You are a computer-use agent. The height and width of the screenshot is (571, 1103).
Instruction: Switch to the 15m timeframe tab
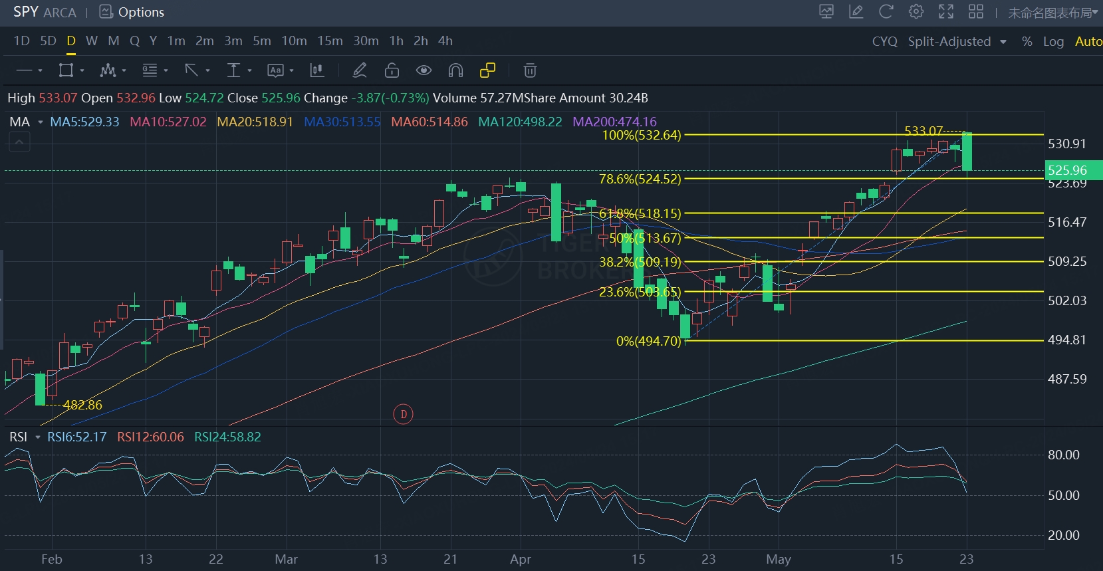point(330,41)
